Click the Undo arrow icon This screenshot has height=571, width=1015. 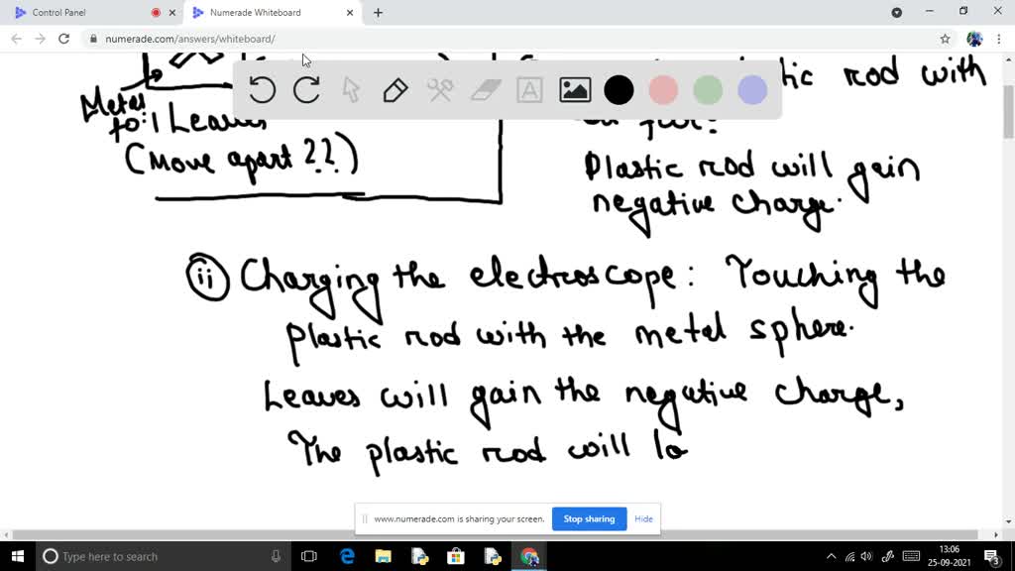pos(262,89)
